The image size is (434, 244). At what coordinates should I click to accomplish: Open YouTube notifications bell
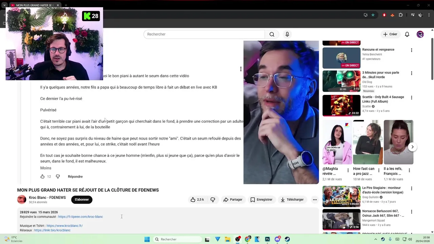(407, 34)
